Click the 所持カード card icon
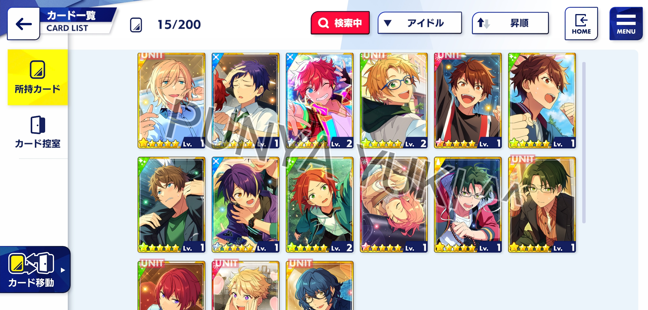Screen dimensions: 648x310 click(37, 69)
